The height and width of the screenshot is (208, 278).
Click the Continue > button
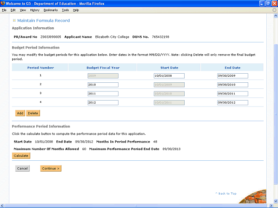click(51, 169)
